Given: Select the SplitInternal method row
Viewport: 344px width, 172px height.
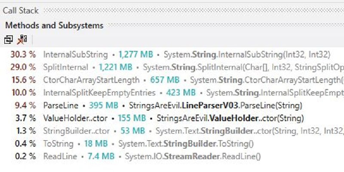Looking at the screenshot, I should (172, 67).
